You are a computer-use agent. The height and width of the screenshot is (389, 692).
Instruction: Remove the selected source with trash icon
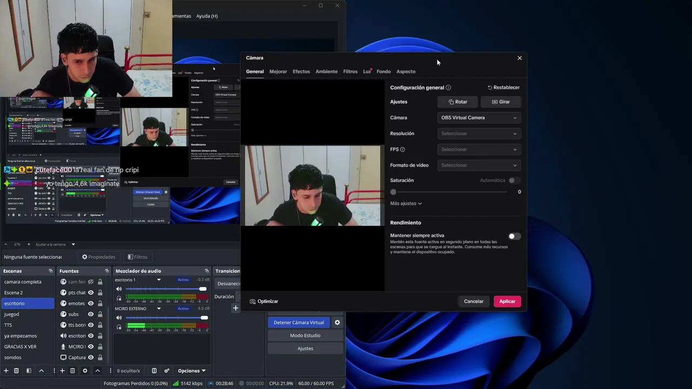(x=72, y=371)
